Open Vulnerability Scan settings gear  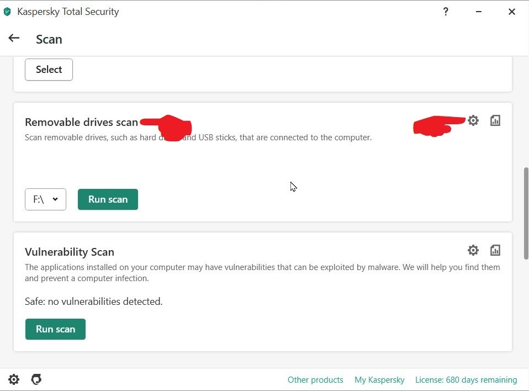473,250
